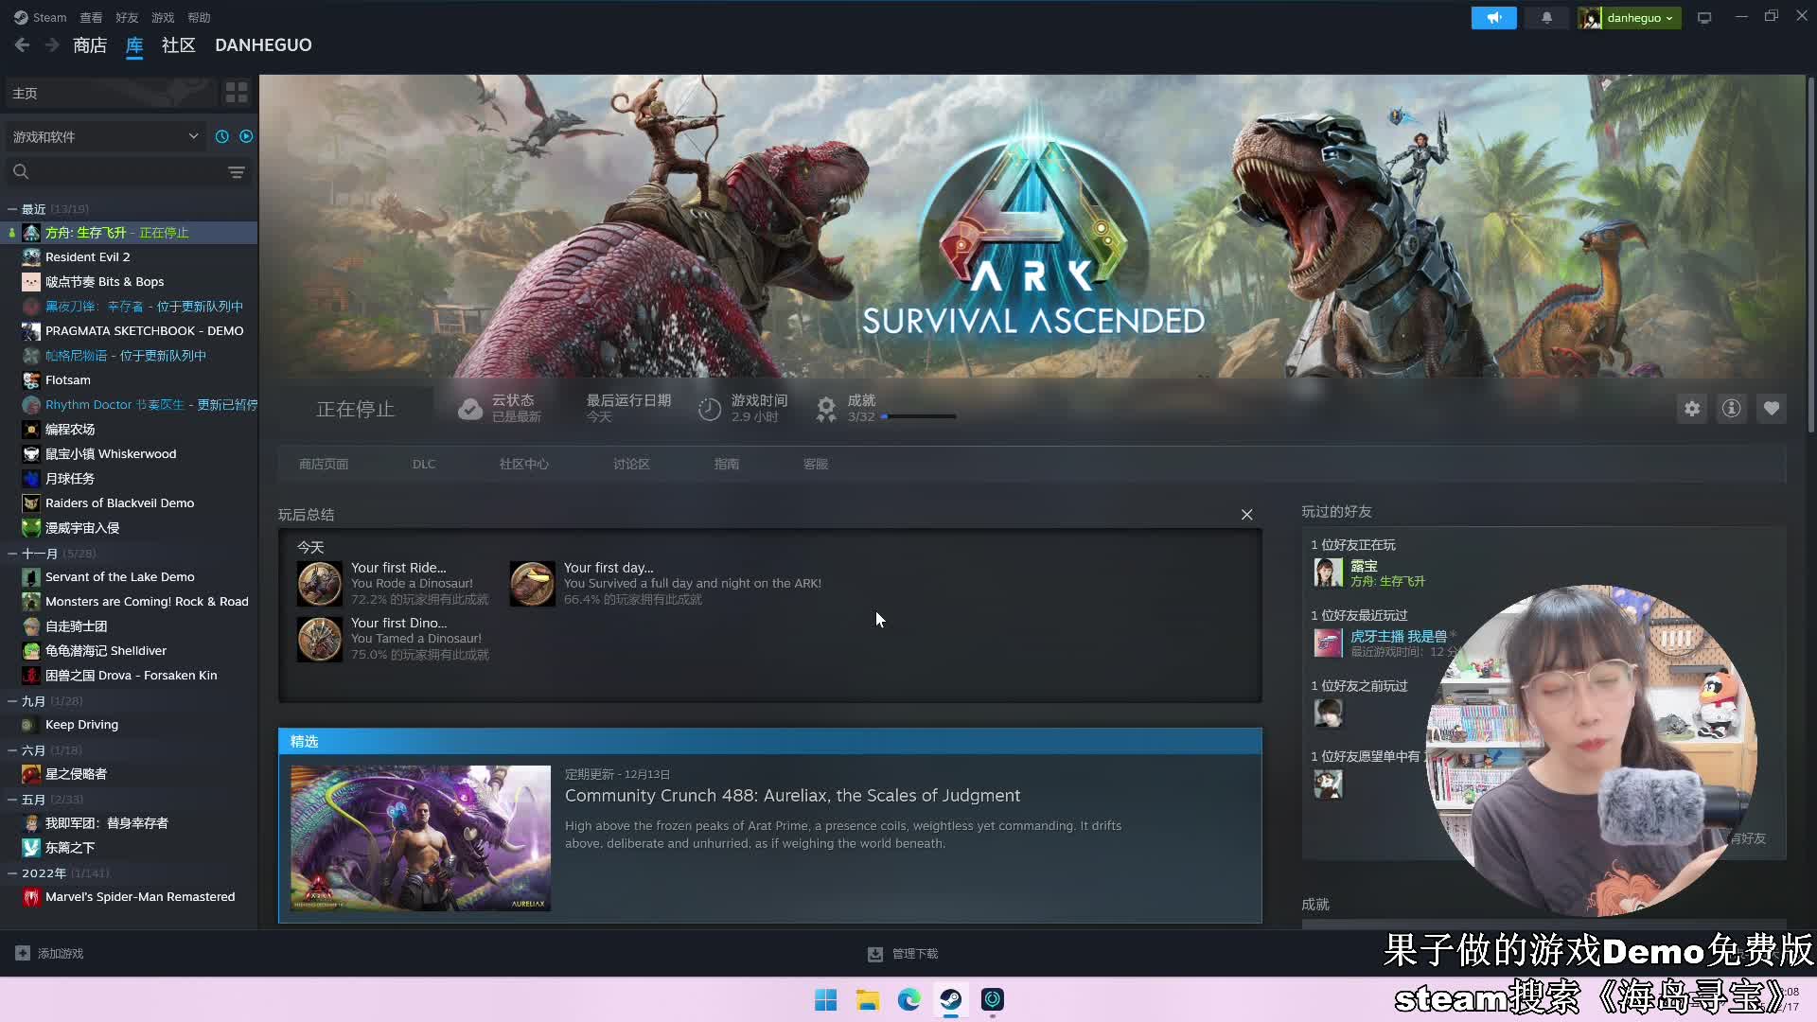Open game settings gear icon
This screenshot has width=1817, height=1022.
1691,409
